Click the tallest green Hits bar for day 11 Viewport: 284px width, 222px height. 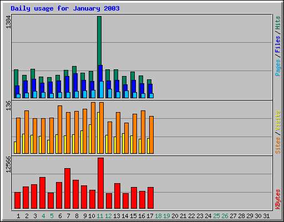(x=99, y=41)
